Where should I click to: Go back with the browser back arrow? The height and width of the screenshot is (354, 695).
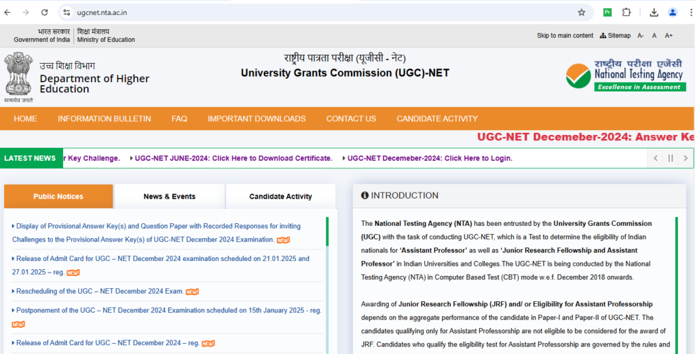7,12
